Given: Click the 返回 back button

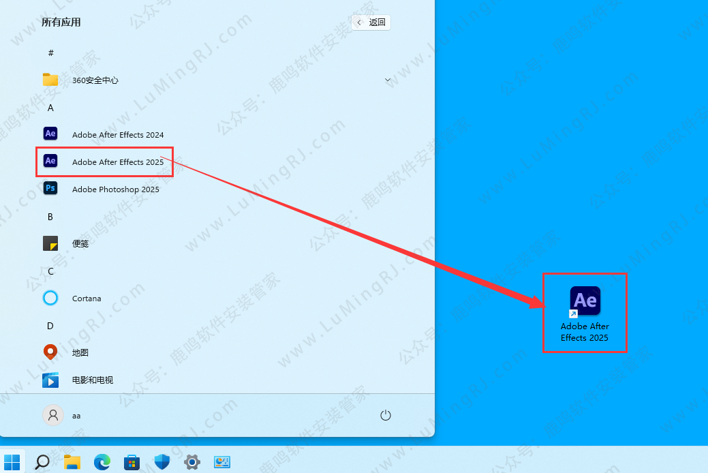Looking at the screenshot, I should click(371, 22).
